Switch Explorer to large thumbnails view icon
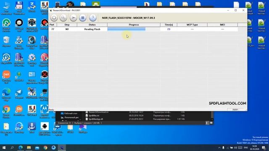This screenshot has height=151, width=269. [211, 123]
